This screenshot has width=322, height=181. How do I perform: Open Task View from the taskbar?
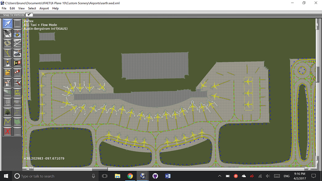(105, 176)
